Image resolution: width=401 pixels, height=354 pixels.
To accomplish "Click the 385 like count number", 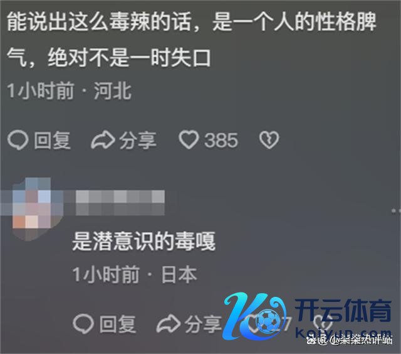I will point(221,140).
